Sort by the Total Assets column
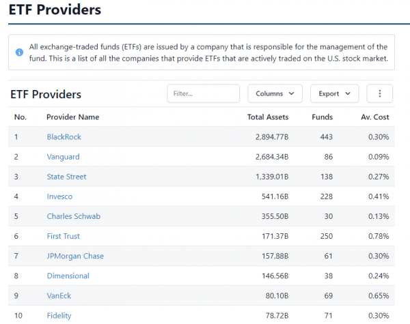410x324 pixels. 268,117
